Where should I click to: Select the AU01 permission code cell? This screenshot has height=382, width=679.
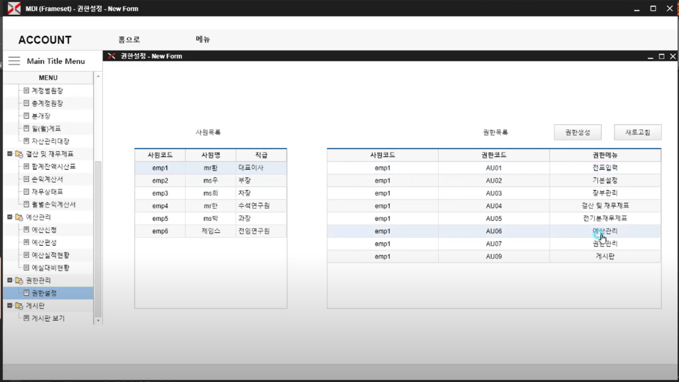494,168
